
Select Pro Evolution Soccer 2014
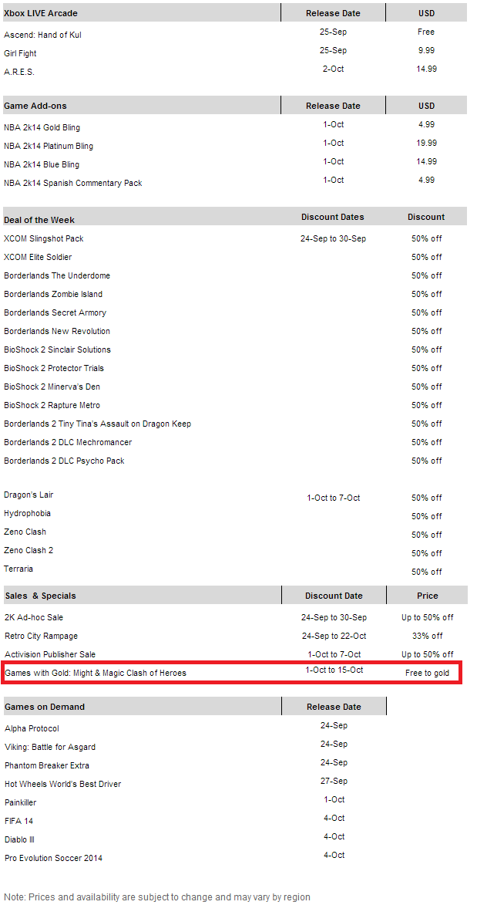click(54, 858)
